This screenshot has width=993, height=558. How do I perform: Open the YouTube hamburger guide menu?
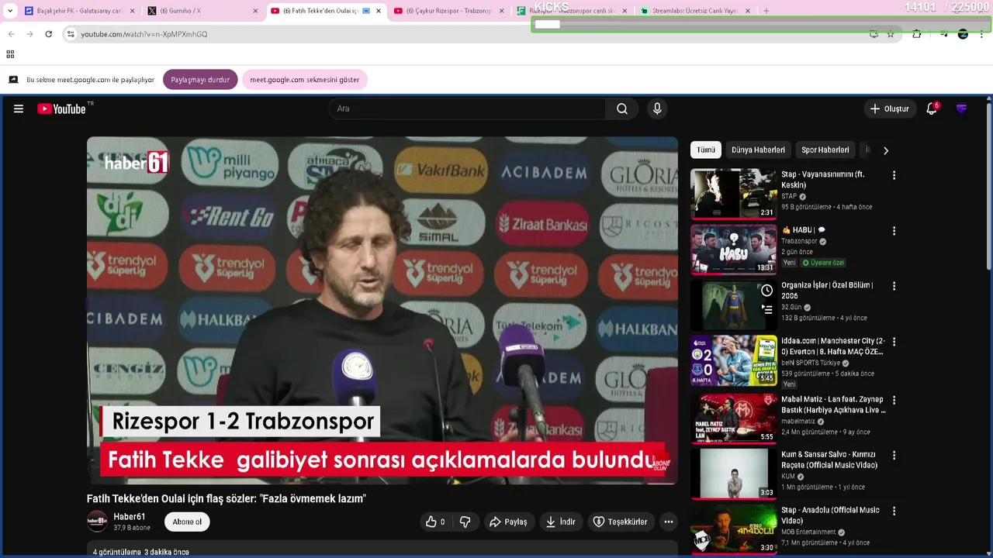pos(19,109)
